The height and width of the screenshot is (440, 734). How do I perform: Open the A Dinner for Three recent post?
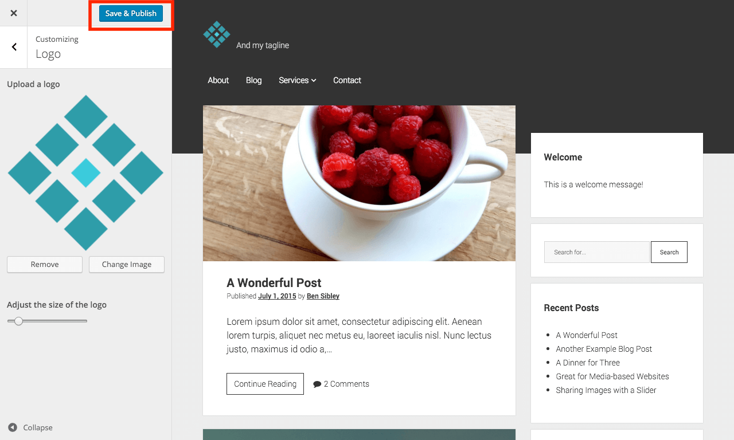point(588,363)
